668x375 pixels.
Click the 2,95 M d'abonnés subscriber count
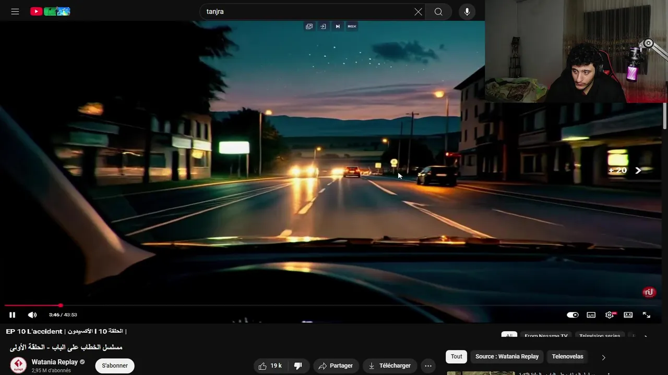tap(51, 370)
